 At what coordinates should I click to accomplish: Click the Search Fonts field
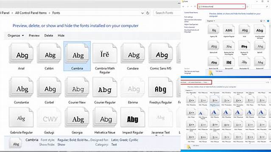[x=166, y=13]
